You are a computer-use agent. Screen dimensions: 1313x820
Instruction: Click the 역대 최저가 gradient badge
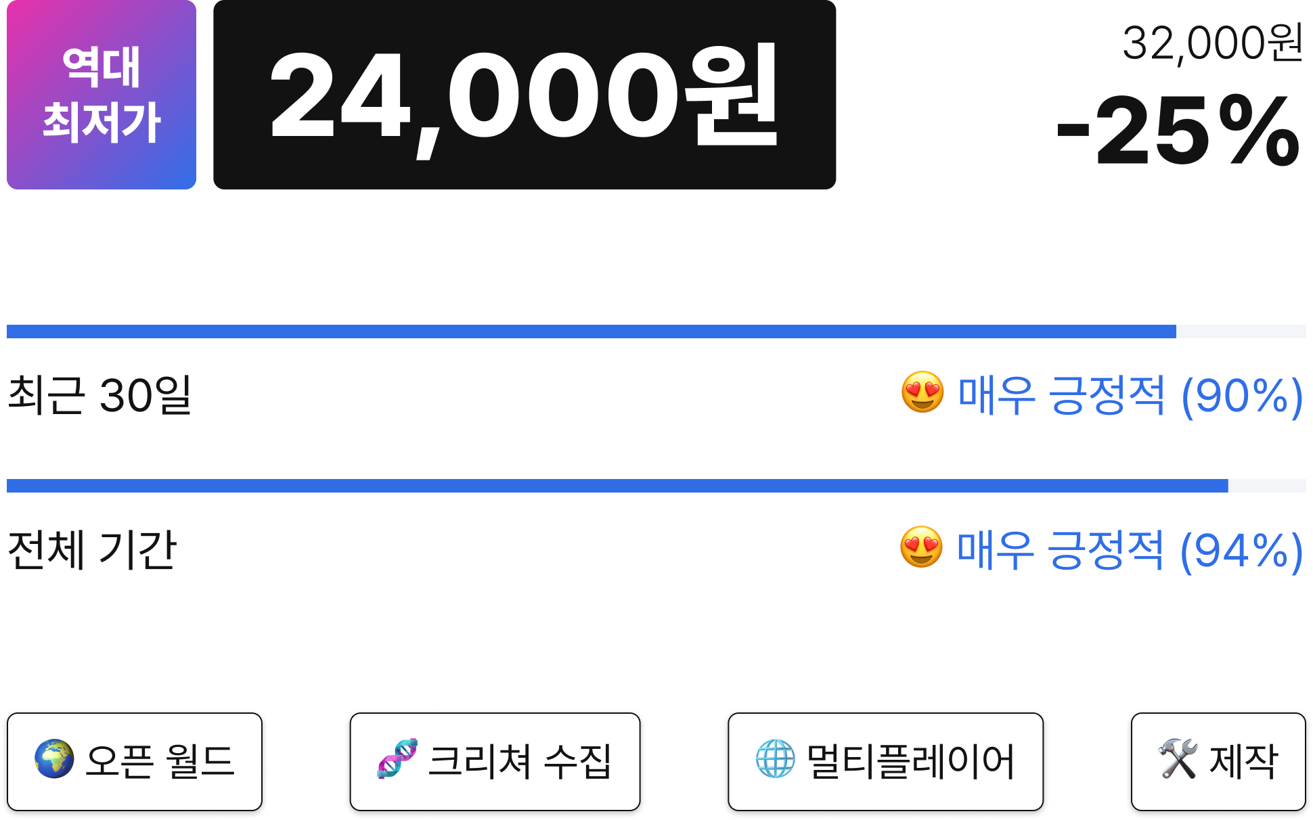click(102, 95)
